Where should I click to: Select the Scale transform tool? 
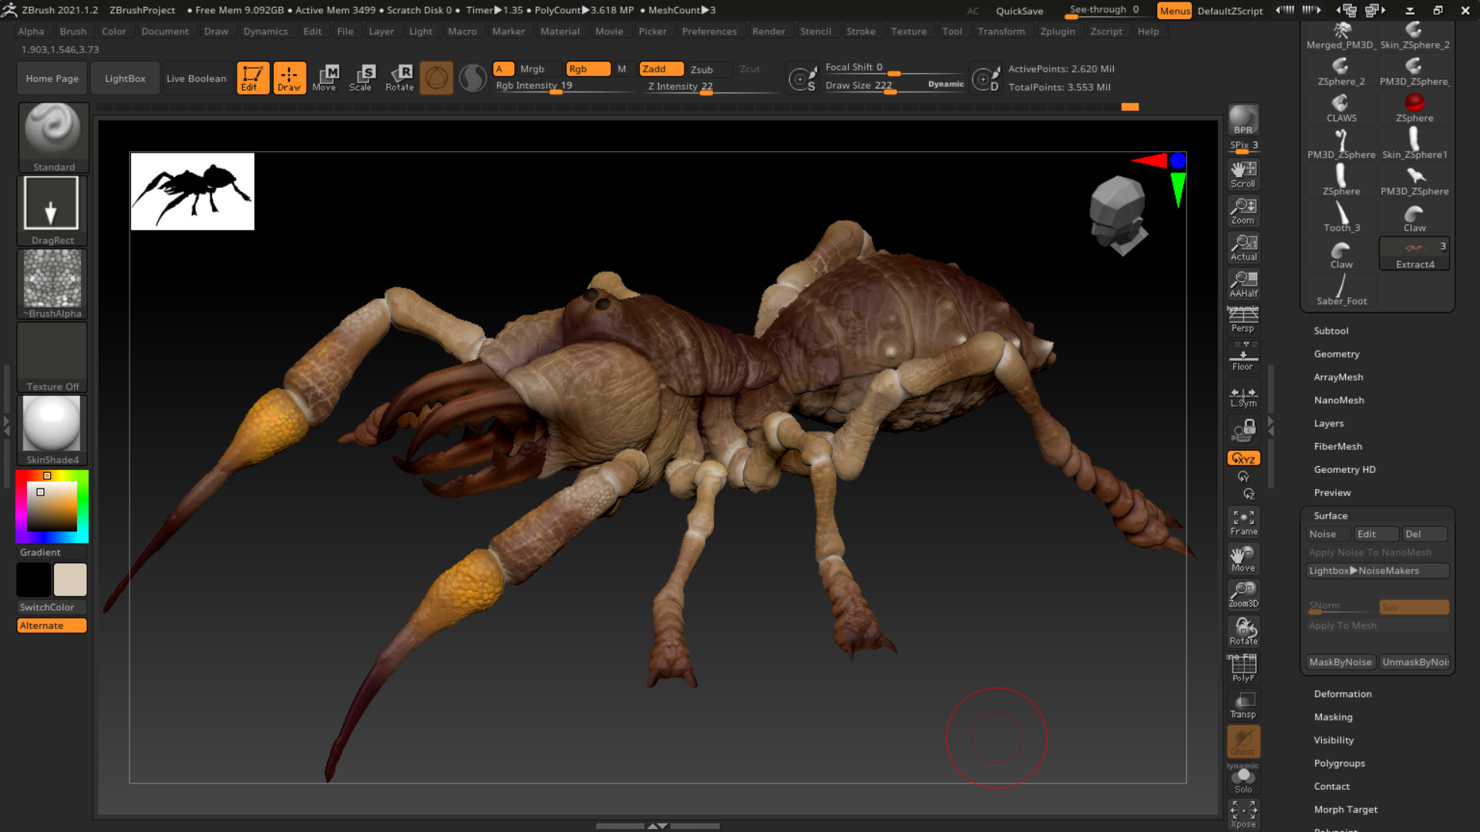[x=360, y=78]
